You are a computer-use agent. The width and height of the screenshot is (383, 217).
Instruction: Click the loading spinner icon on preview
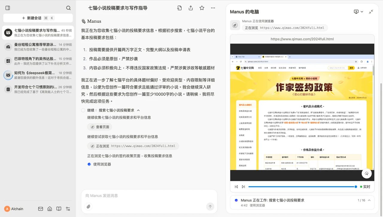click(x=367, y=173)
